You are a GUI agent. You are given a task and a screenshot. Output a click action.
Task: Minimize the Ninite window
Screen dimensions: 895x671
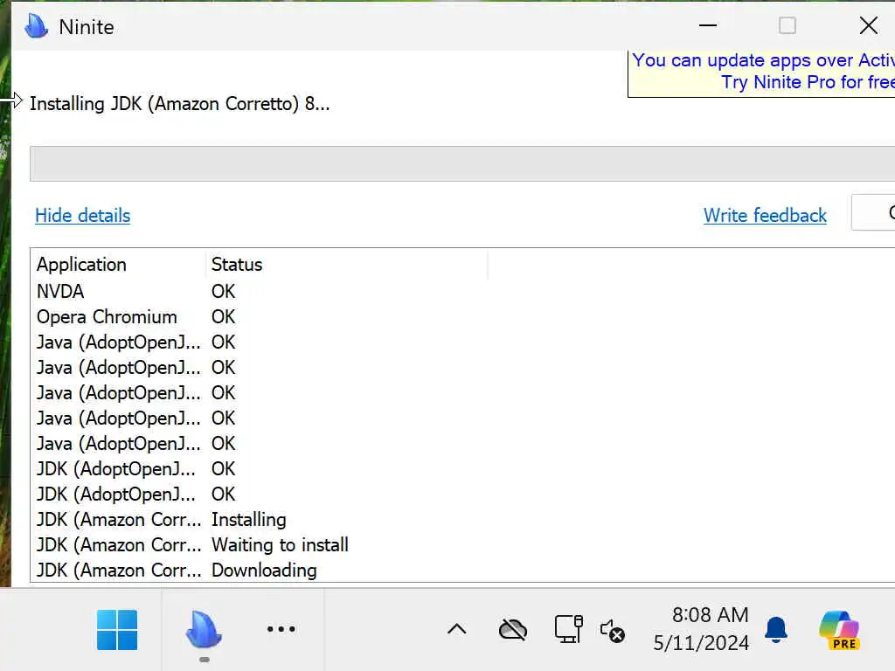708,25
